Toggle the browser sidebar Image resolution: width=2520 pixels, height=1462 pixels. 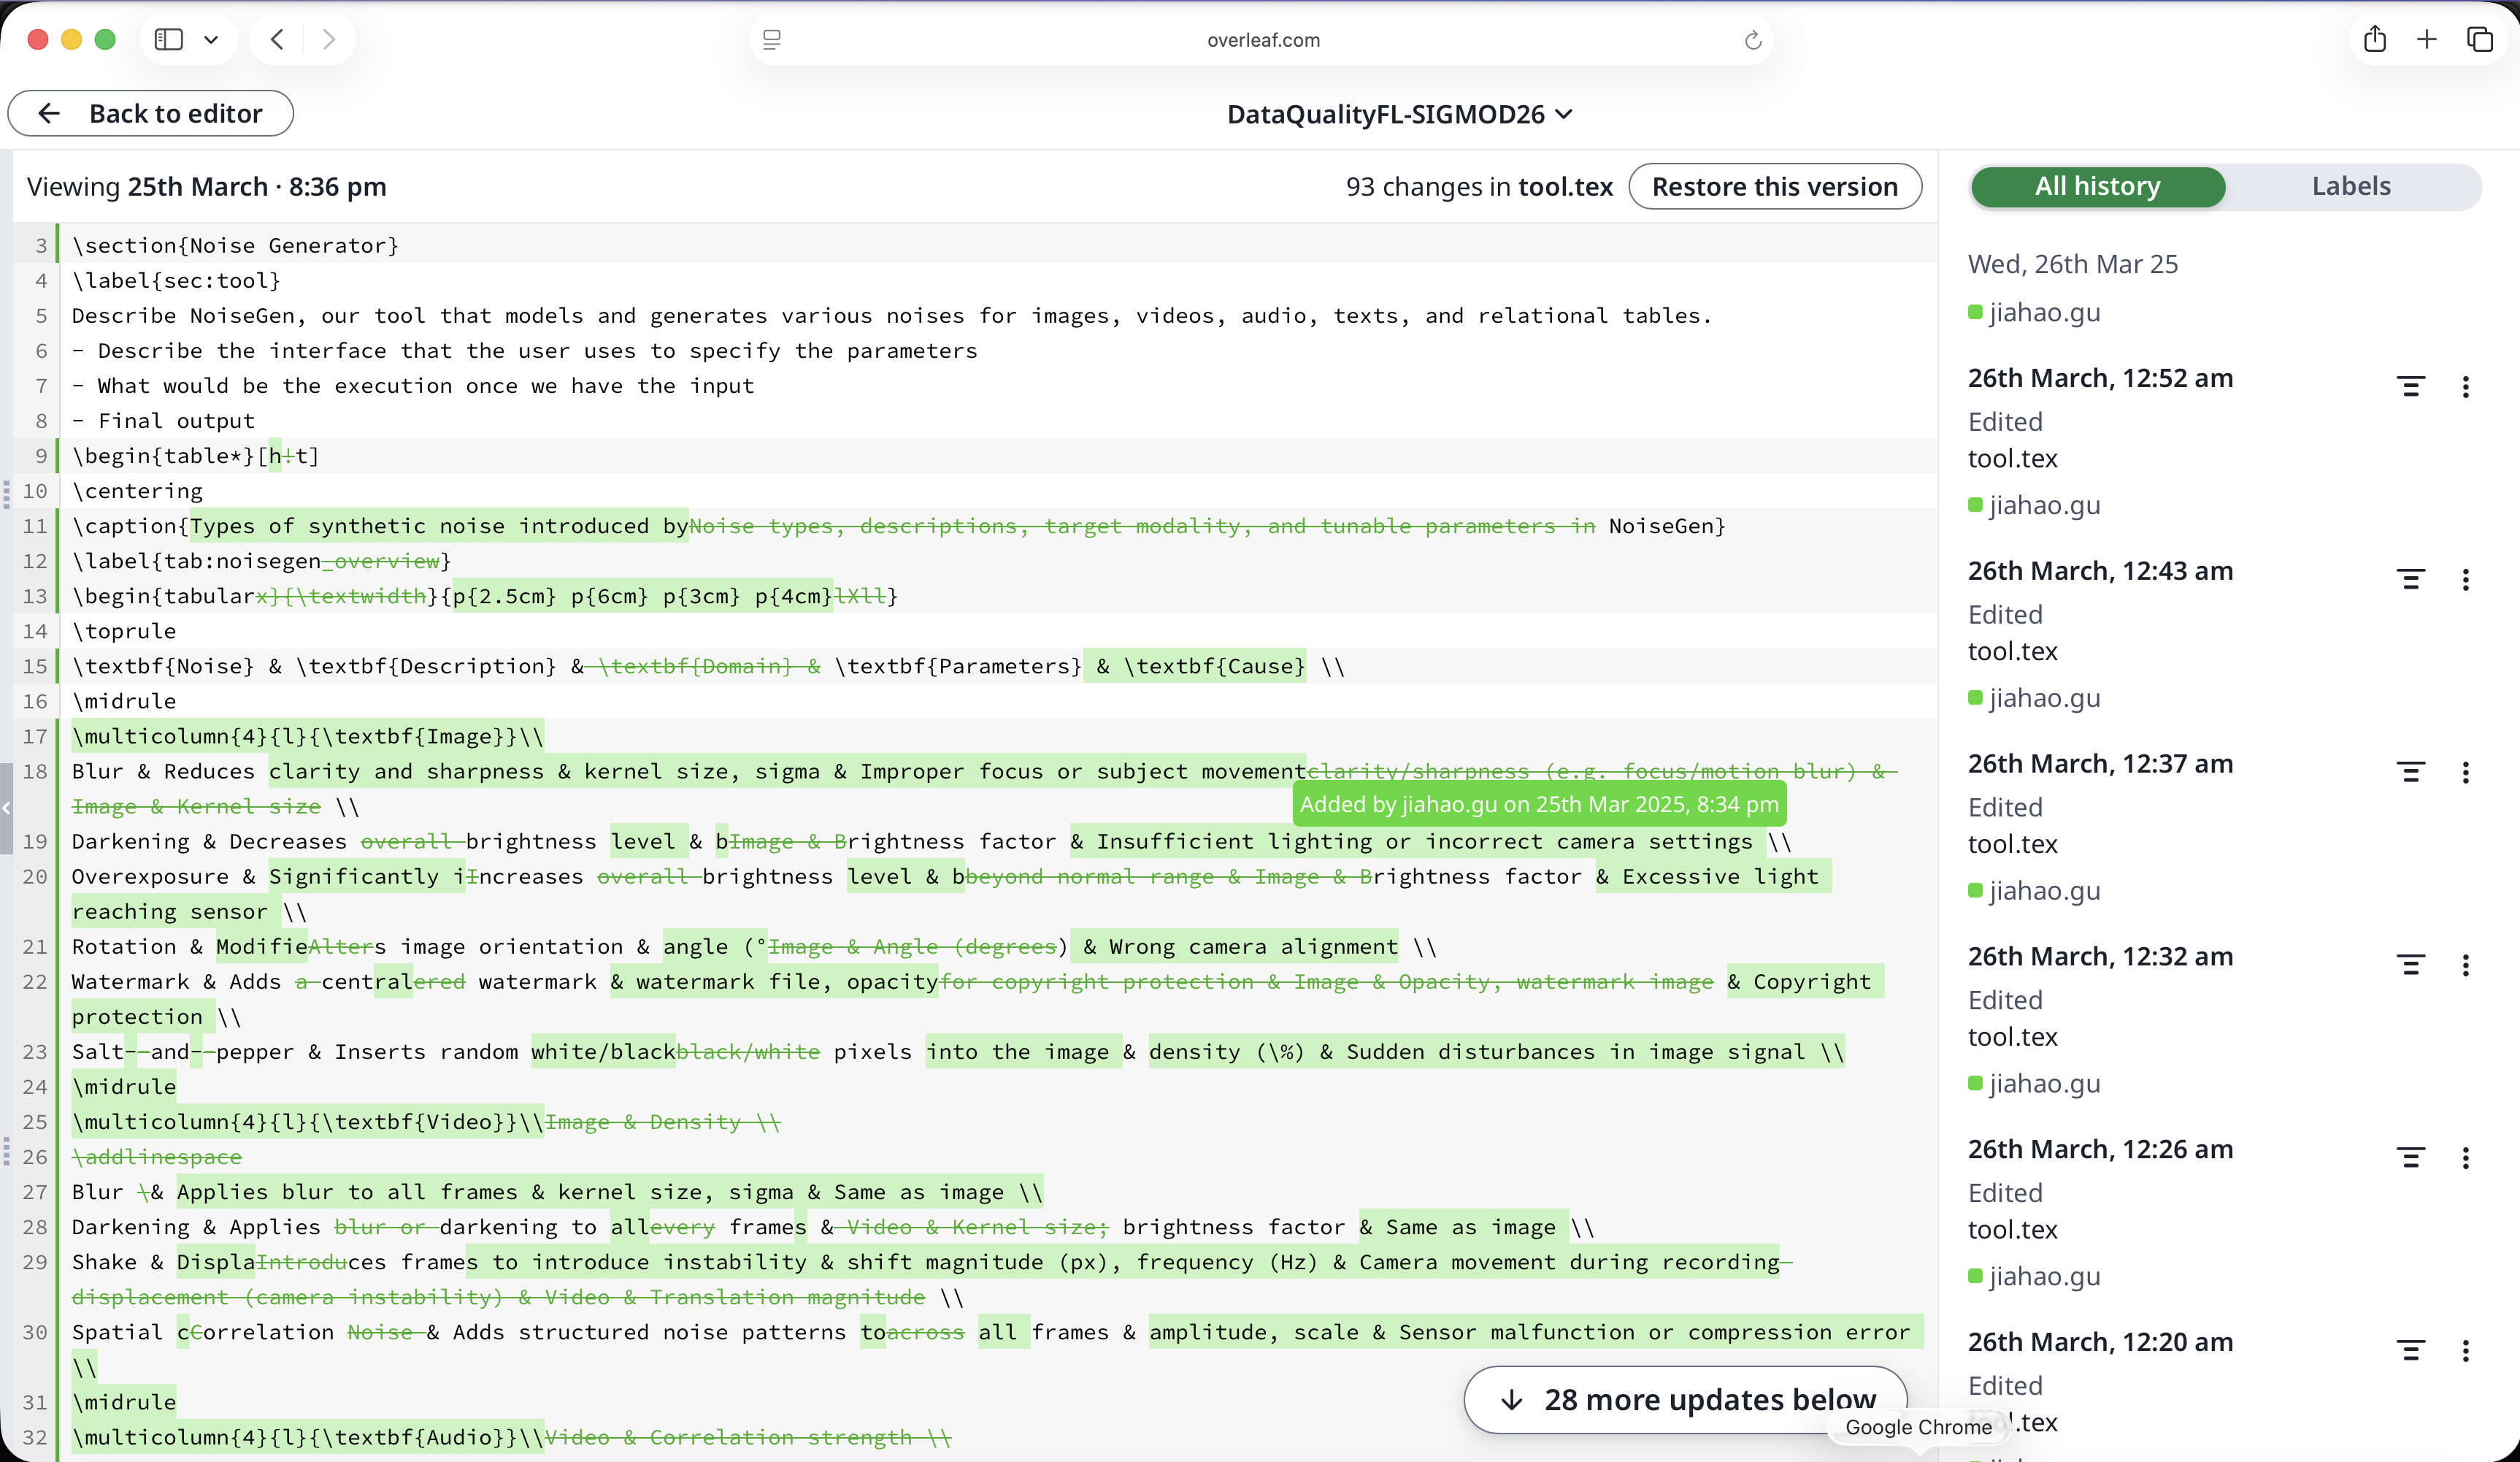(169, 39)
